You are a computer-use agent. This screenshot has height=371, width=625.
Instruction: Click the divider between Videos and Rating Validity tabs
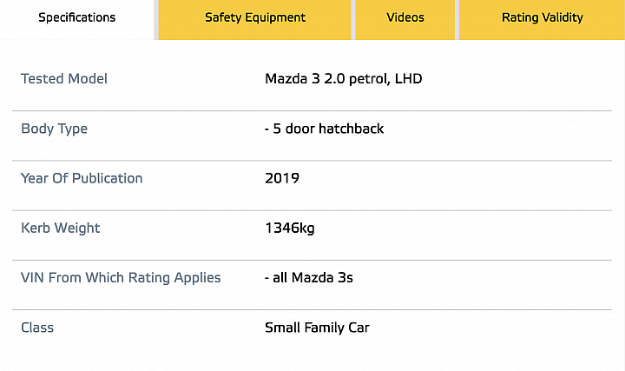pos(457,19)
